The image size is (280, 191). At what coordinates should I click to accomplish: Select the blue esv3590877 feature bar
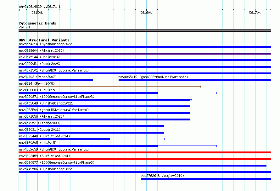(143, 166)
